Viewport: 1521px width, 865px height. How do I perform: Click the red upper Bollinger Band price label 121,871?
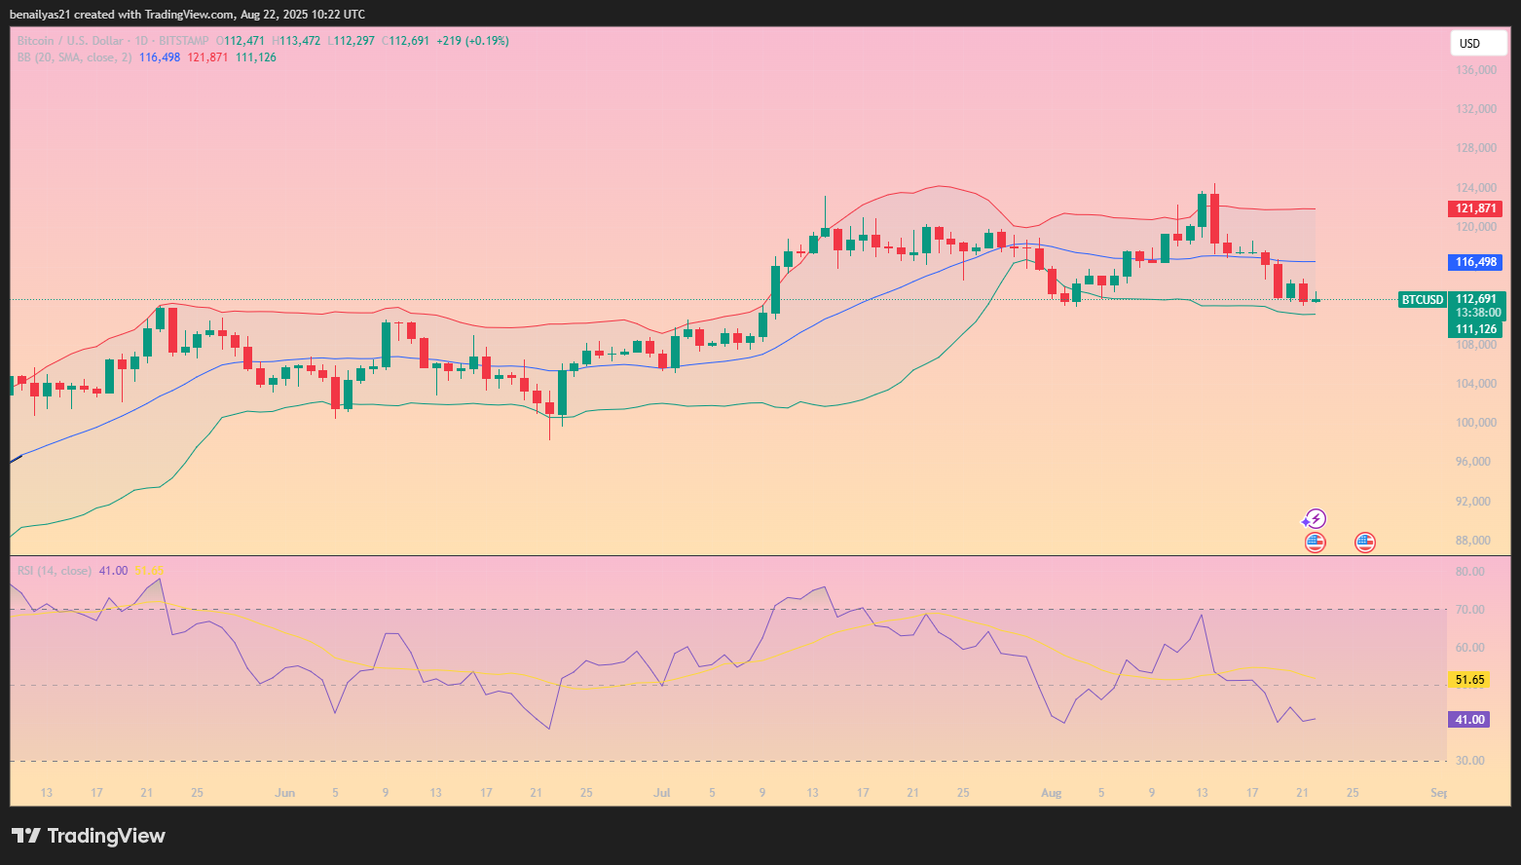point(1474,207)
